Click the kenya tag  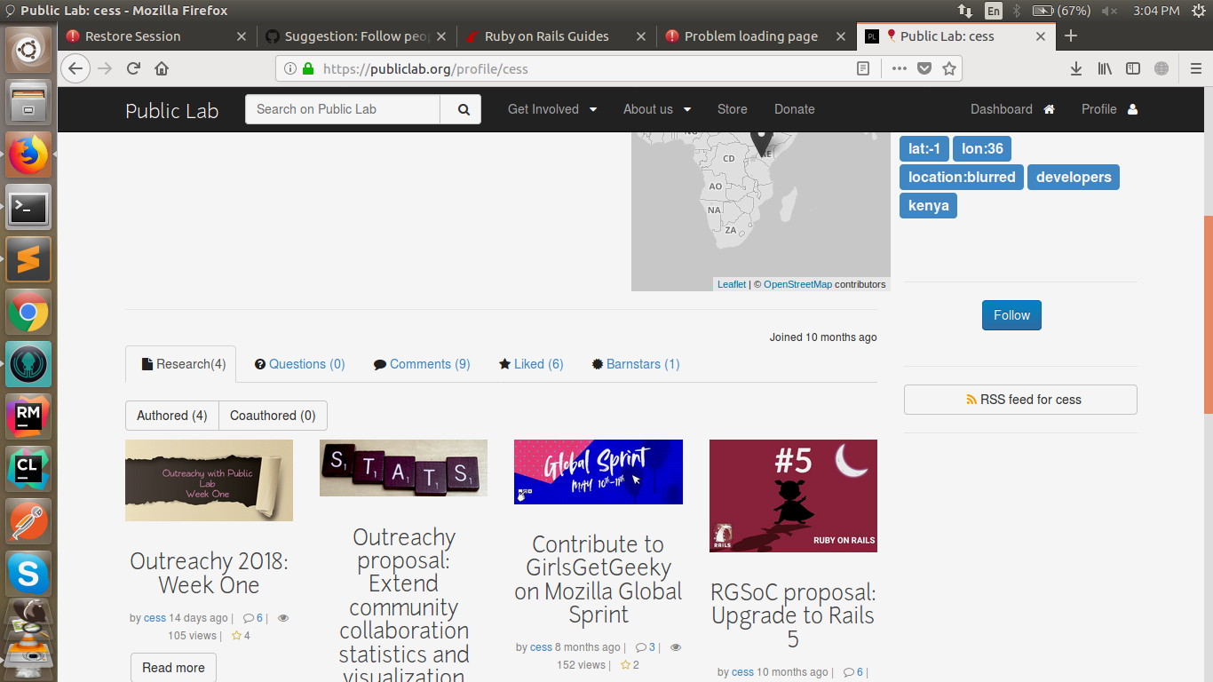929,205
